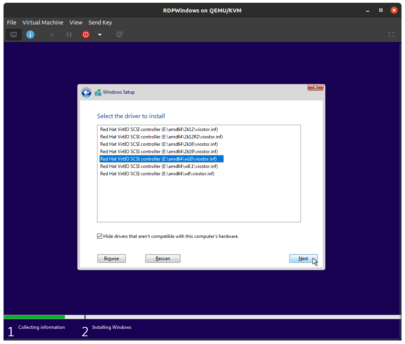The image size is (405, 344).
Task: Expand the shutdown options dropdown arrow
Action: click(x=100, y=35)
